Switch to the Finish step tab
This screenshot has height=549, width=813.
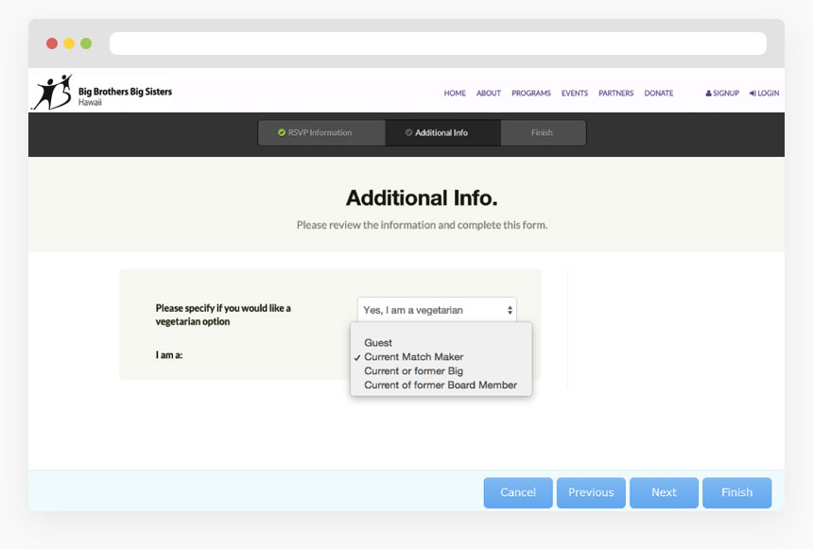(x=543, y=132)
